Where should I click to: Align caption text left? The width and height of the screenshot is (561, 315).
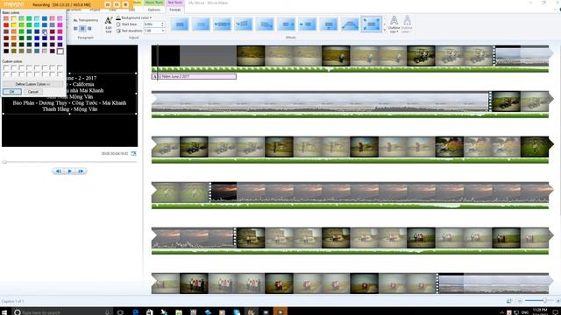75,29
